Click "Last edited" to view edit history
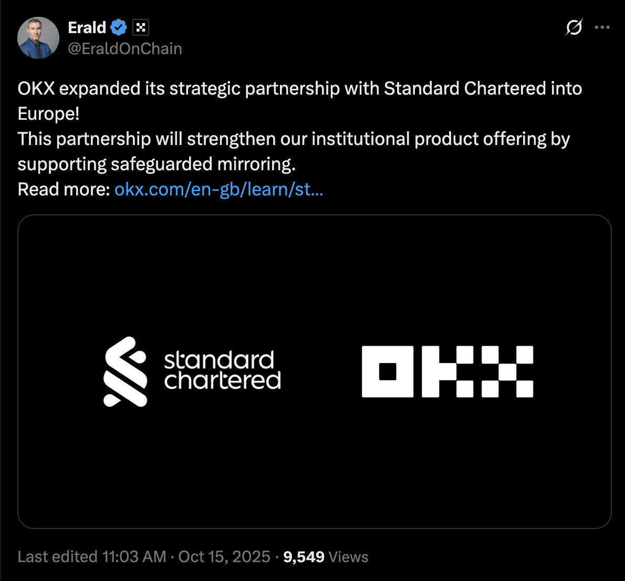The width and height of the screenshot is (625, 581). click(x=58, y=557)
